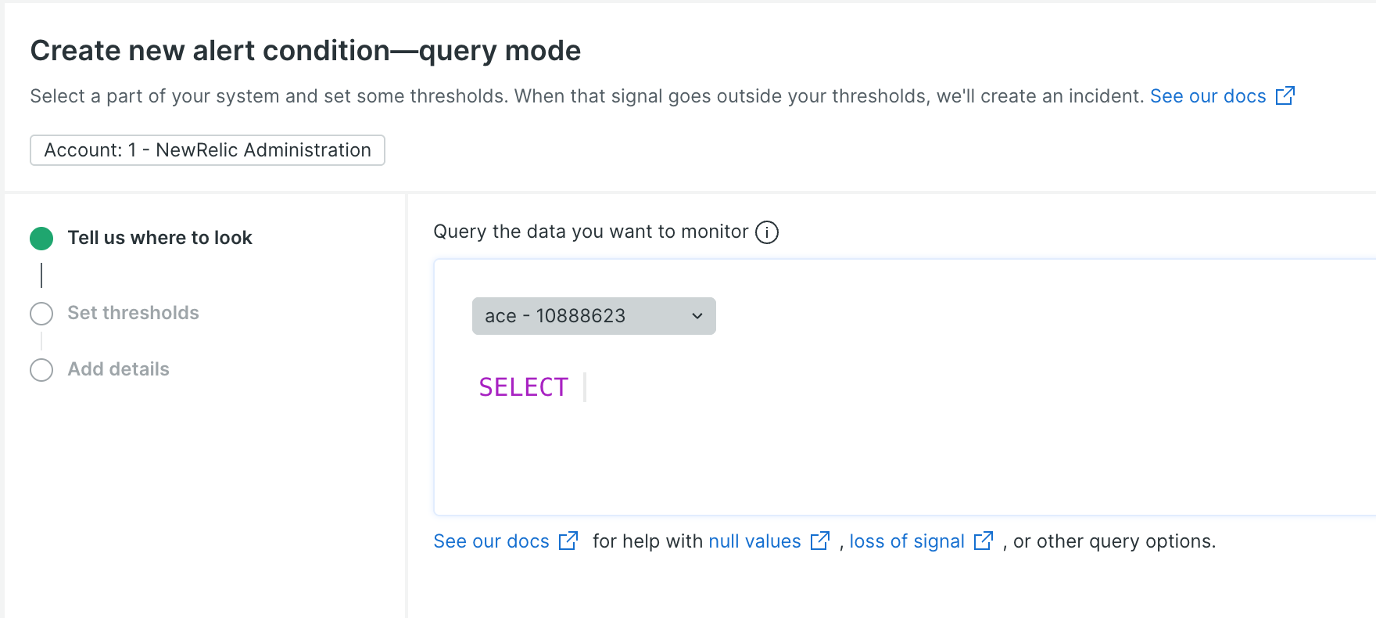Click external-link icon beside 'loss of signal'
Image resolution: width=1376 pixels, height=618 pixels.
(x=984, y=541)
